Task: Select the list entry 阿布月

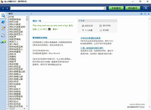Action: pyautogui.click(x=13, y=54)
